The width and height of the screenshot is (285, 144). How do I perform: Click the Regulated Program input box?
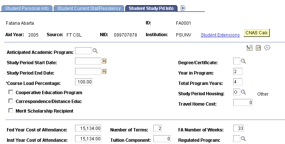(x=237, y=139)
